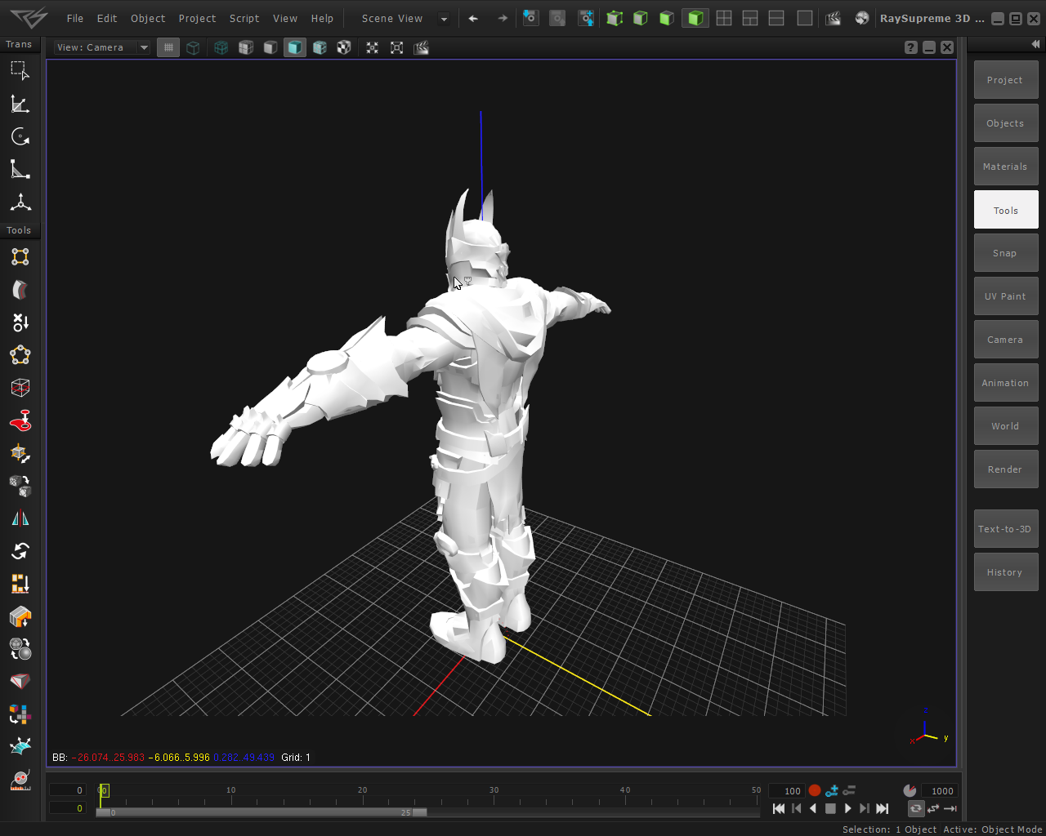Activate the Rotate transform tool

(x=20, y=136)
